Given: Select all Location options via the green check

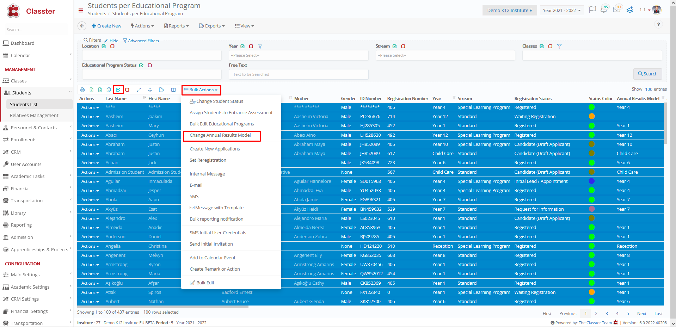Looking at the screenshot, I should click(104, 46).
